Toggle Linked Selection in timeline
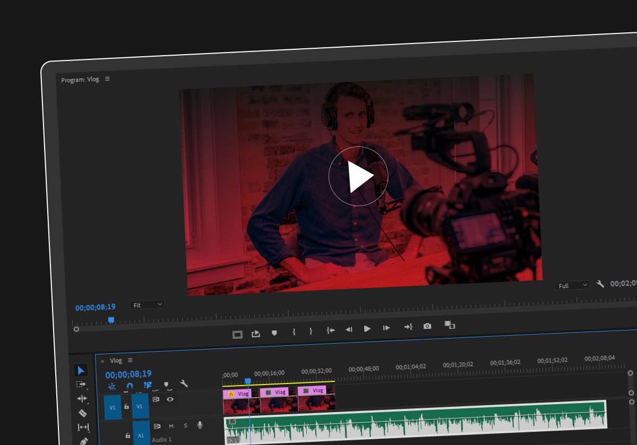 coord(148,385)
